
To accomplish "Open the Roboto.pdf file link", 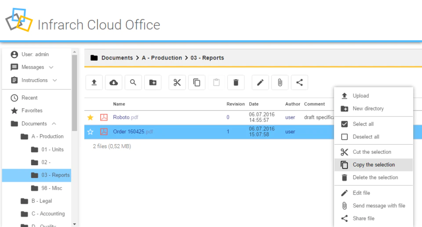I will (x=125, y=117).
